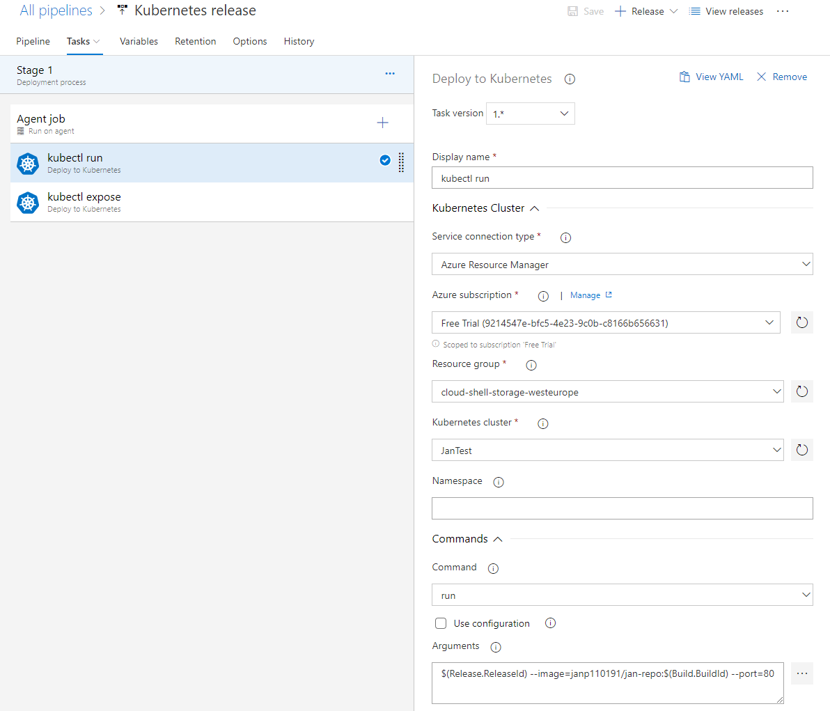The height and width of the screenshot is (711, 830).
Task: Show info for Service connection type
Action: point(566,237)
